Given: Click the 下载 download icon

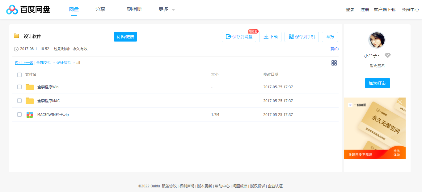Looking at the screenshot, I should pos(266,37).
